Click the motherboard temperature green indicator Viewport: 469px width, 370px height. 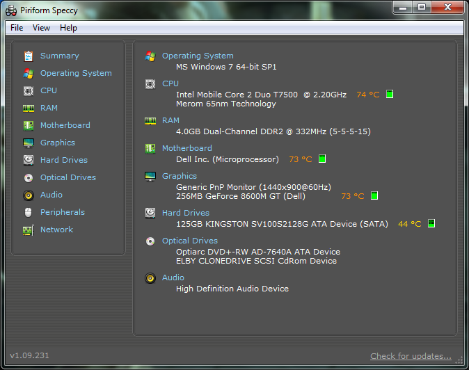[x=322, y=159]
